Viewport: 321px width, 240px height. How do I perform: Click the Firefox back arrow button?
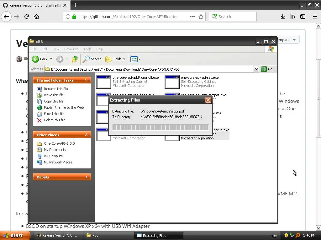(6, 17)
